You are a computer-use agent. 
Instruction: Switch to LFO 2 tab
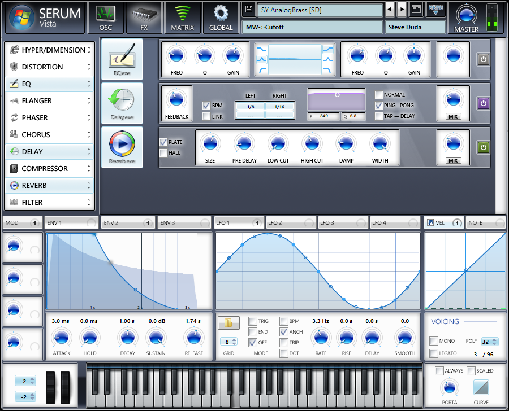[x=291, y=222]
